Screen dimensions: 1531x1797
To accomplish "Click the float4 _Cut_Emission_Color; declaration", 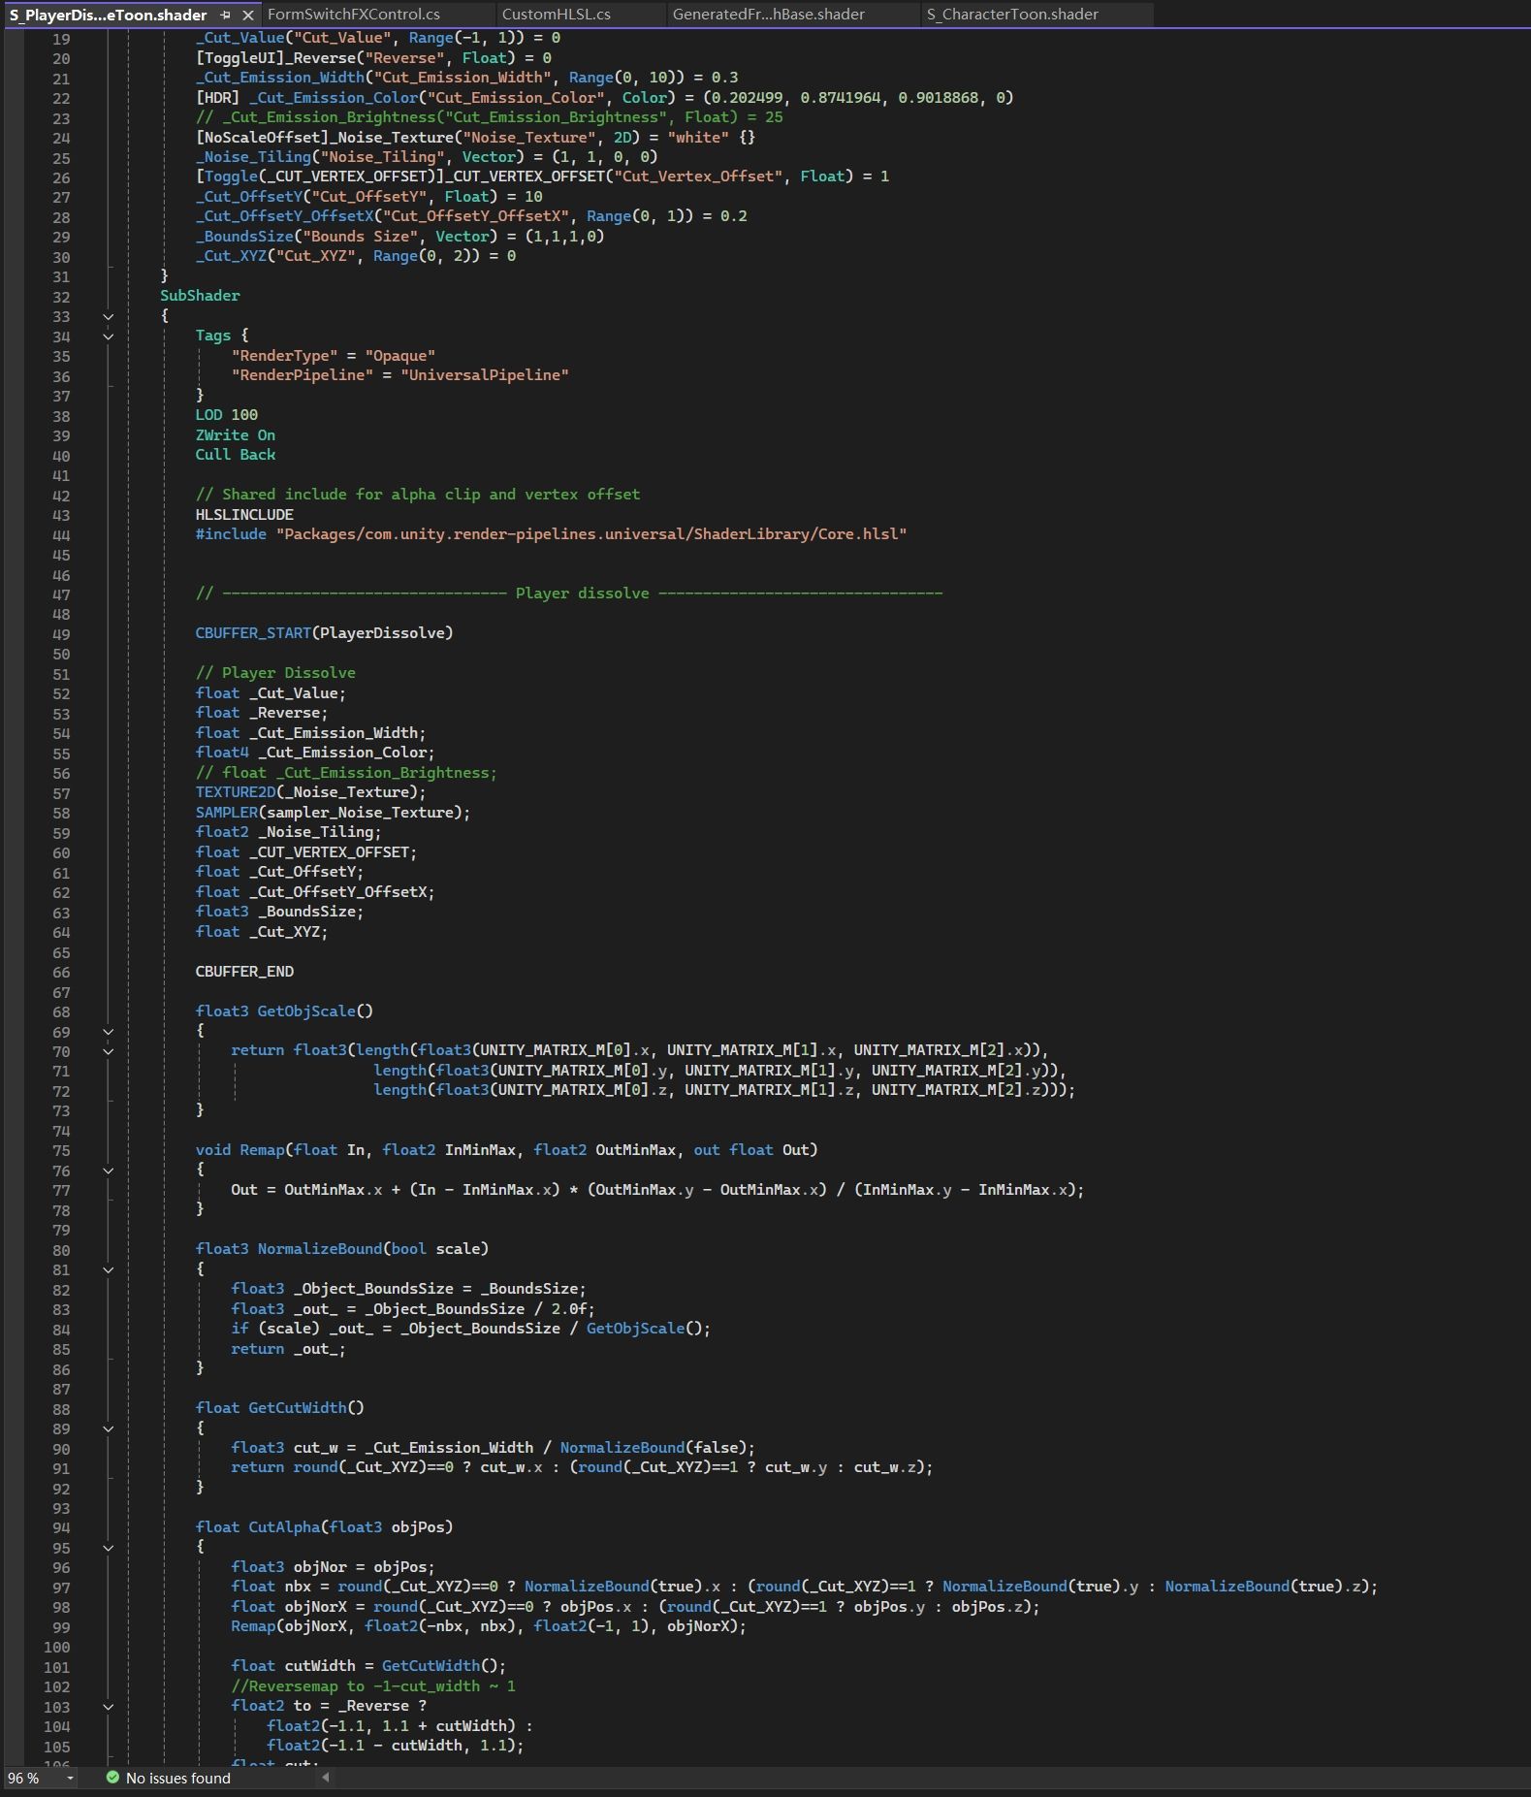I will tap(315, 752).
